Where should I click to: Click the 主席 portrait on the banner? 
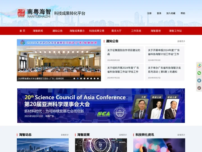(140, 108)
